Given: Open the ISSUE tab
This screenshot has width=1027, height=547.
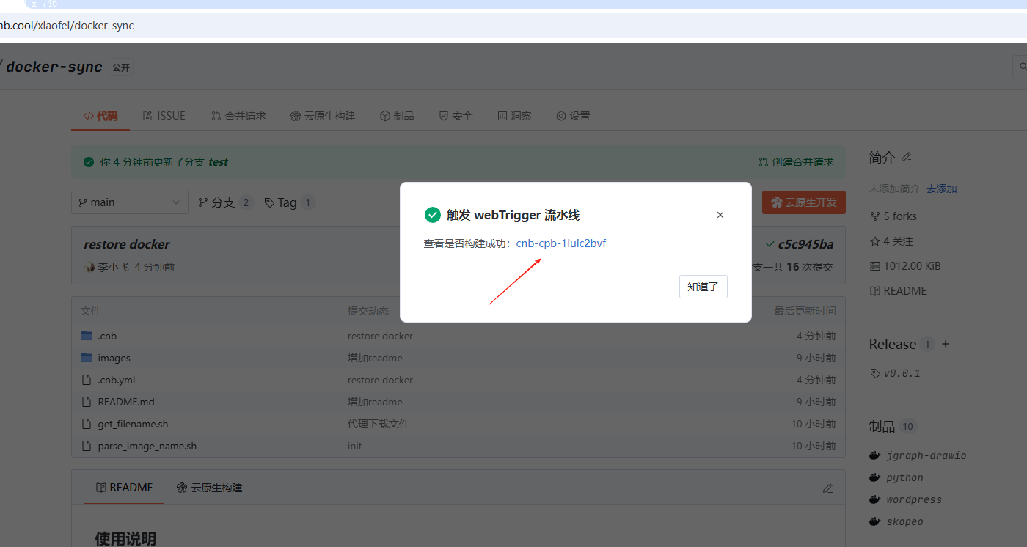Looking at the screenshot, I should [164, 116].
